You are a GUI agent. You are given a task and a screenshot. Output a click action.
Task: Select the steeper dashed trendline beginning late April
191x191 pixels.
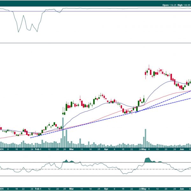click(x=163, y=102)
